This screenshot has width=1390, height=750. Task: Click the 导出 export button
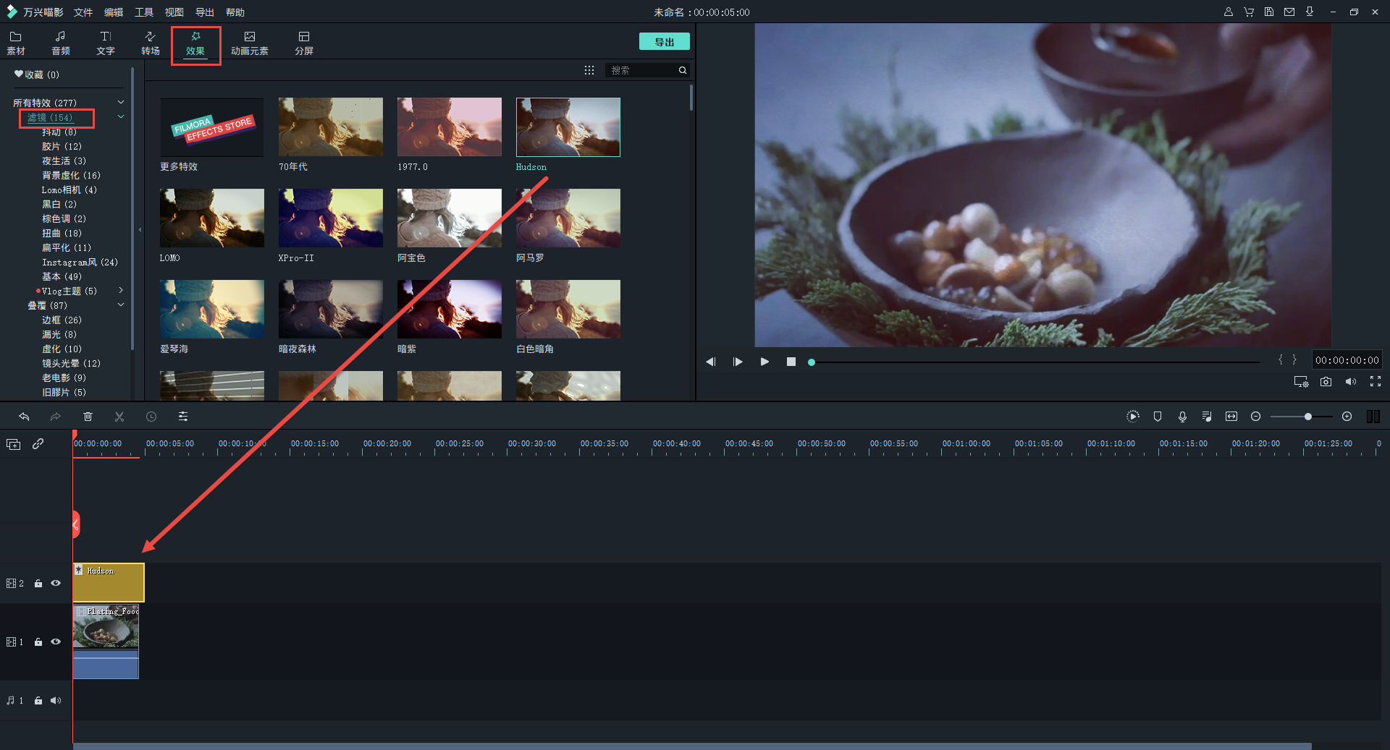[x=664, y=42]
